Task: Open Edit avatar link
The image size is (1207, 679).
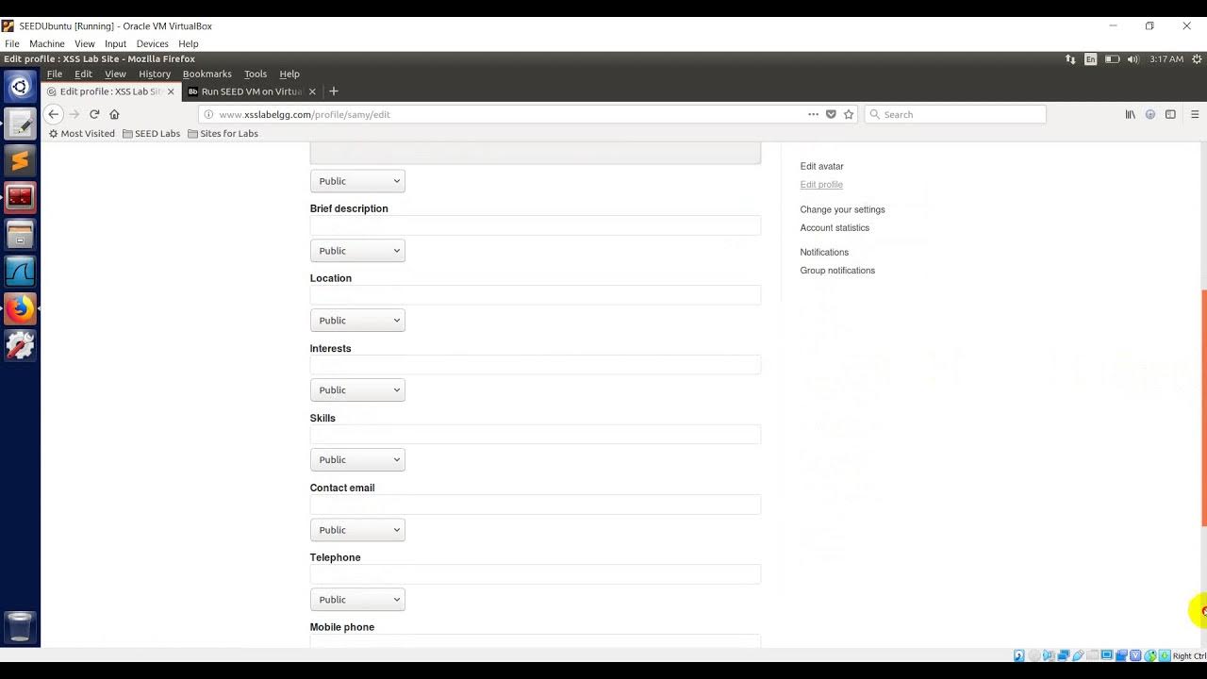Action: tap(821, 166)
